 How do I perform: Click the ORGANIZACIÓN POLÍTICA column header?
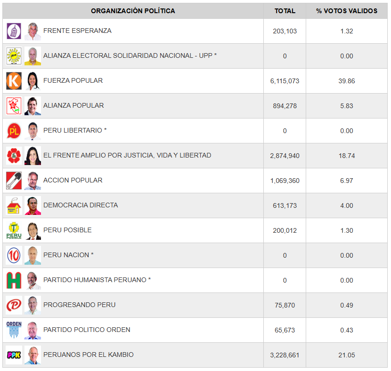(133, 11)
